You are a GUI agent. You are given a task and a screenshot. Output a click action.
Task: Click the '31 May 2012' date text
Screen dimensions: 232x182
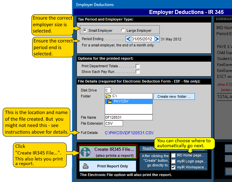point(171,39)
